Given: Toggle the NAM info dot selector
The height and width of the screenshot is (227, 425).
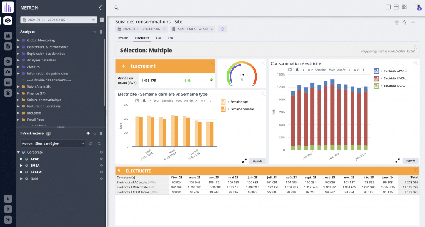Looking at the screenshot, I should pos(101,179).
